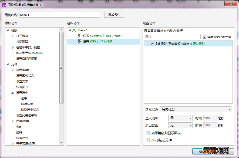Screen dimensions: 239x158
Task: Click the 退出动画 时间 field
Action: coord(210,125)
